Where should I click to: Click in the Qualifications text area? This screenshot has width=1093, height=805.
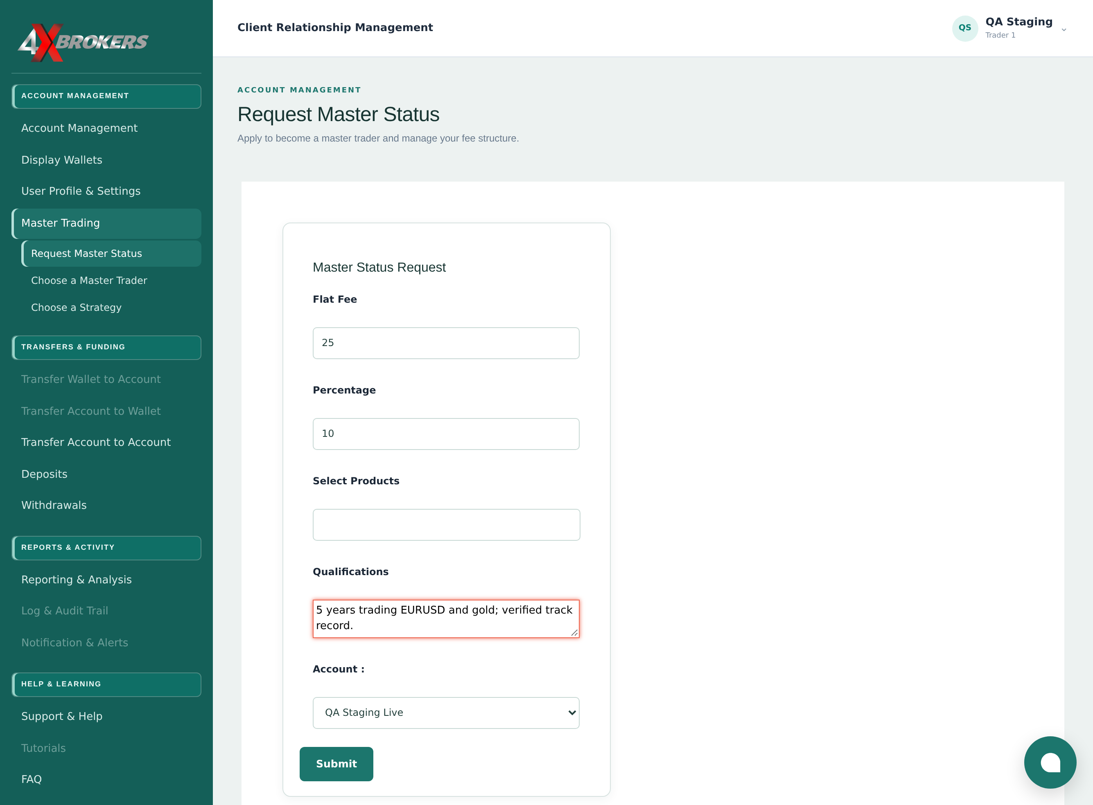(446, 618)
